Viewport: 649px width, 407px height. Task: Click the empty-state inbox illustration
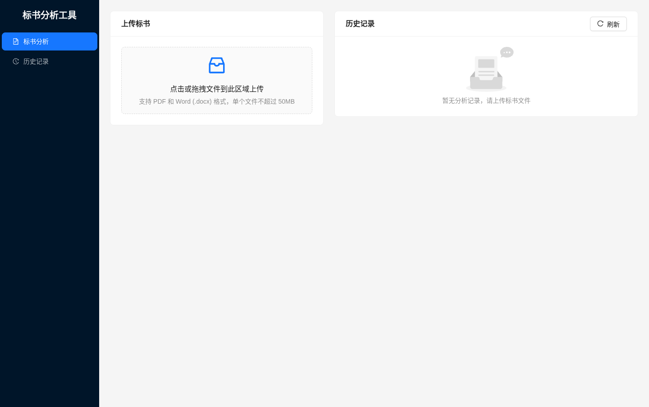pos(489,69)
